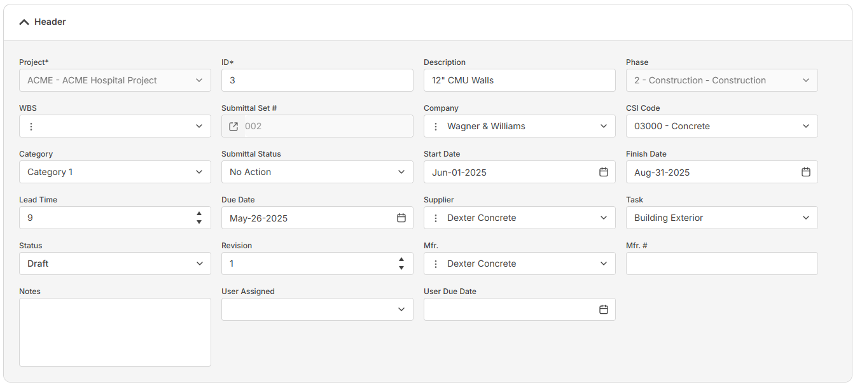This screenshot has width=855, height=387.
Task: Click into the Notes text area
Action: coord(115,331)
